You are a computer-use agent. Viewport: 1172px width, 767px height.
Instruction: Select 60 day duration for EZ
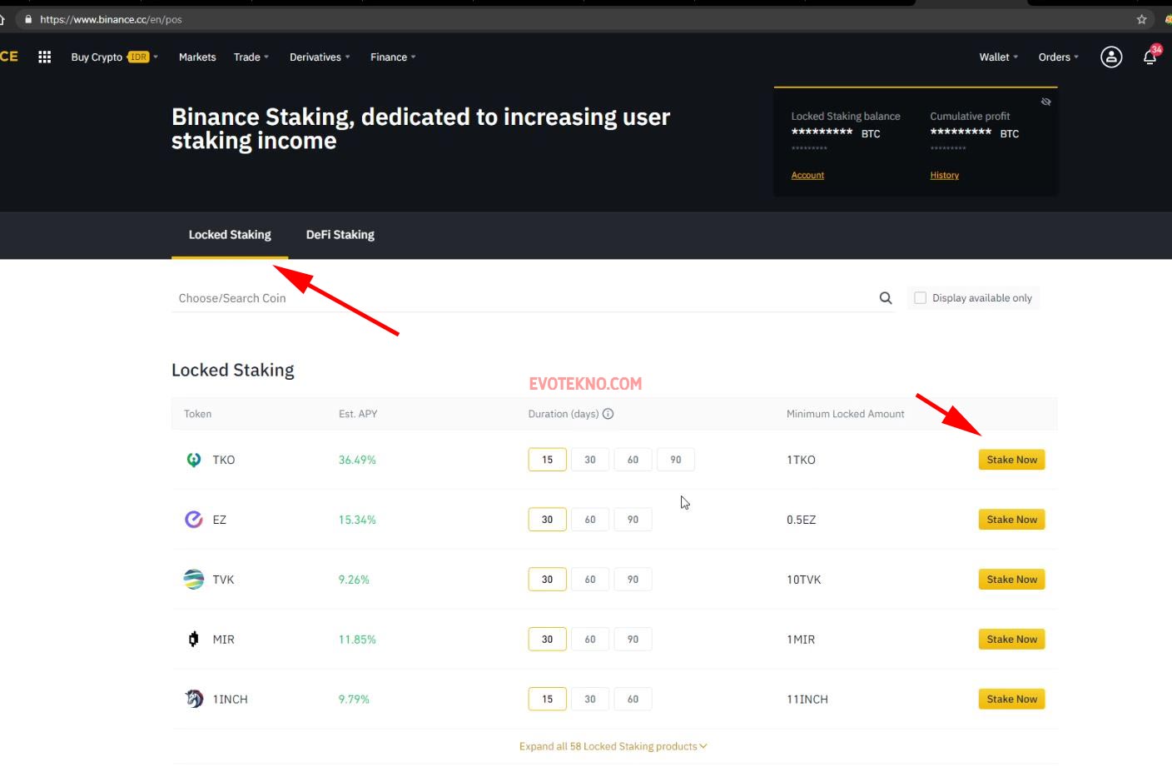pos(590,520)
